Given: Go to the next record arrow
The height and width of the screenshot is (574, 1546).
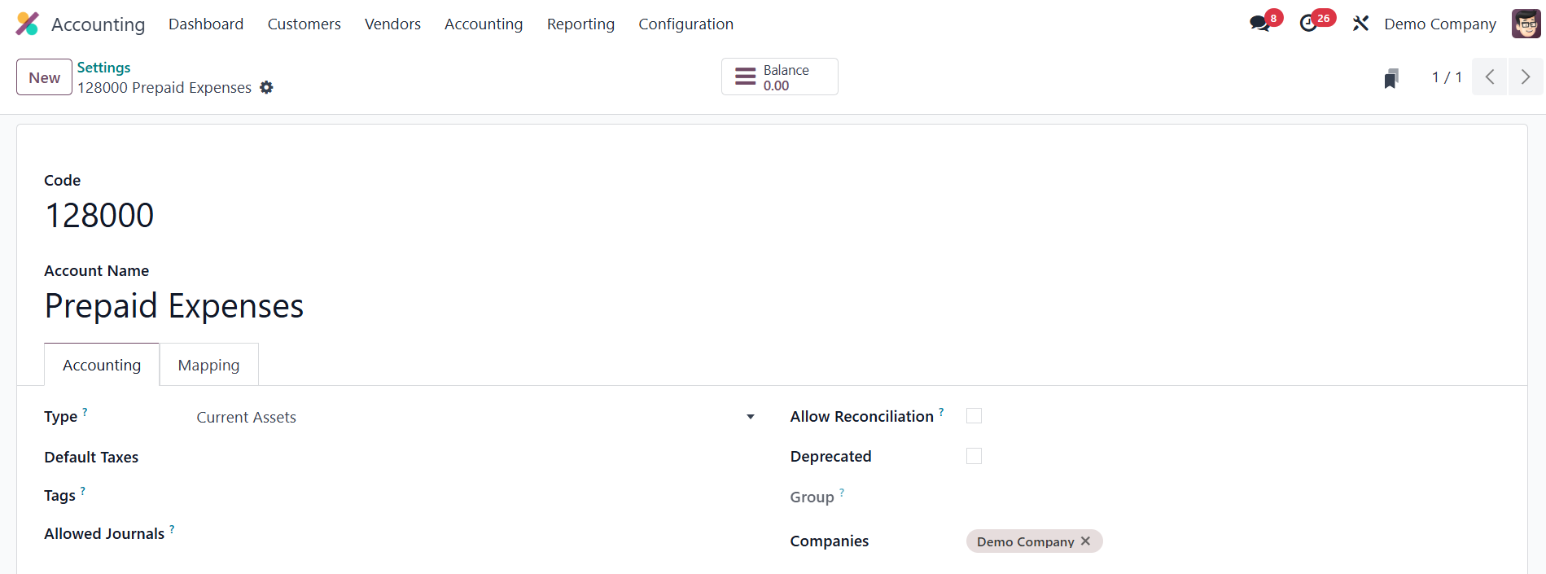Looking at the screenshot, I should click(x=1525, y=77).
